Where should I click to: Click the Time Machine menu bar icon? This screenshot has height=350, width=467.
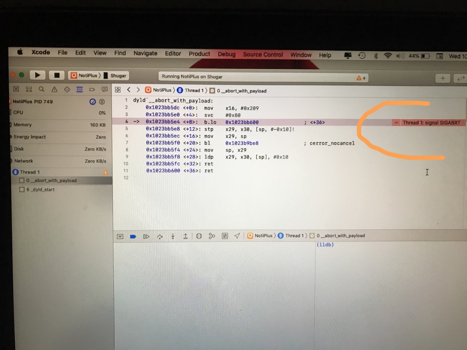pos(362,55)
